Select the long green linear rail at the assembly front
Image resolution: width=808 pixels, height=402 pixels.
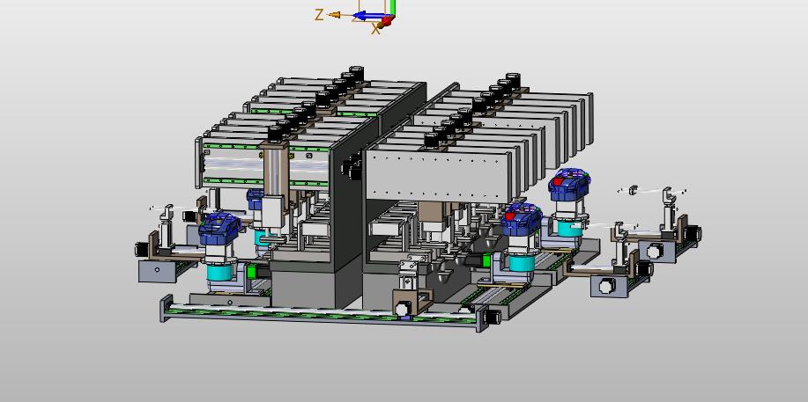click(x=321, y=313)
